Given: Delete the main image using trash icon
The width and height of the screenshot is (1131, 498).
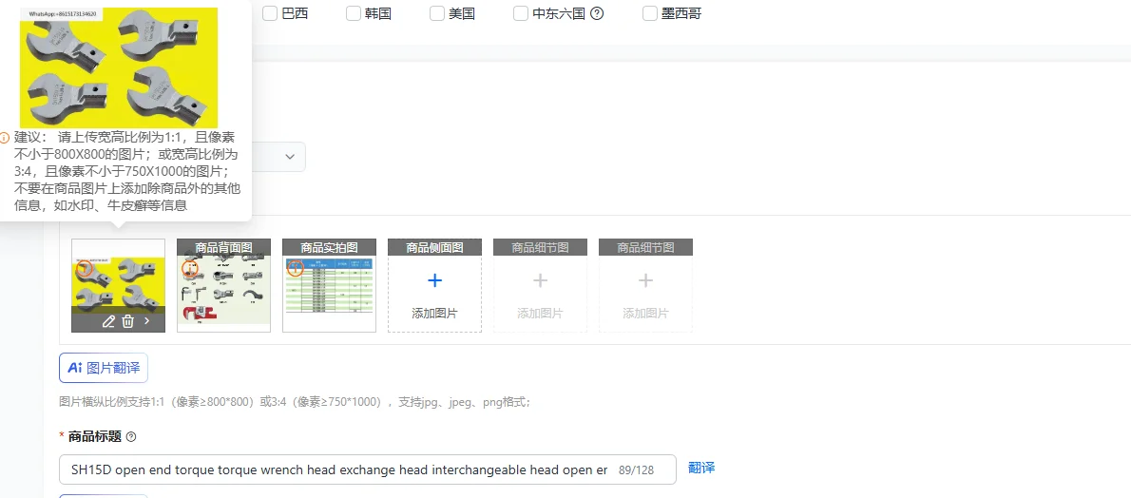Looking at the screenshot, I should click(x=127, y=321).
